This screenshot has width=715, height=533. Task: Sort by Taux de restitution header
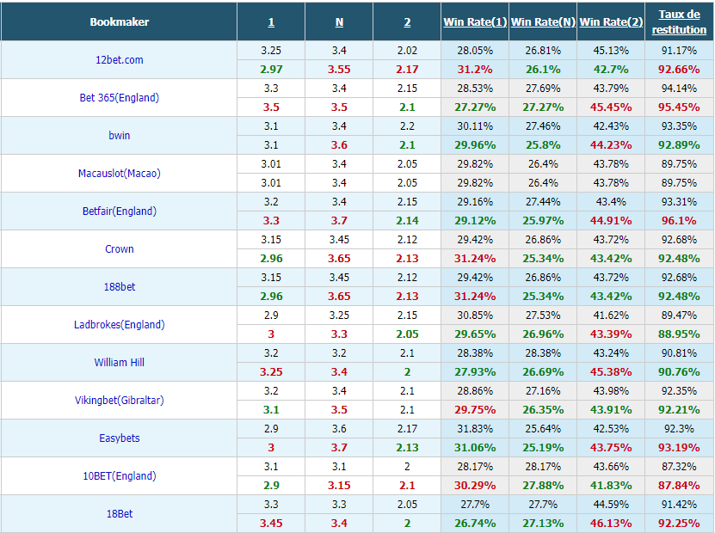(679, 21)
